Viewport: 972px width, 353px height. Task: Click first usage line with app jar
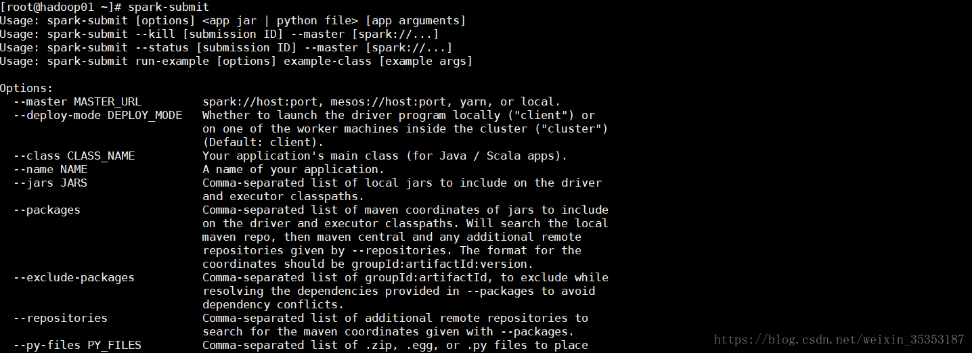click(233, 20)
